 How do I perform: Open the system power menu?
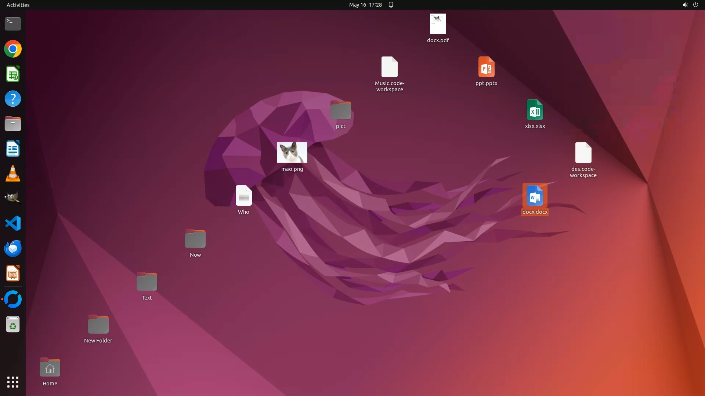(695, 5)
